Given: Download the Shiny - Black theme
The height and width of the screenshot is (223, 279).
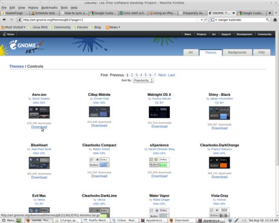Looking at the screenshot, I should pos(220,128).
